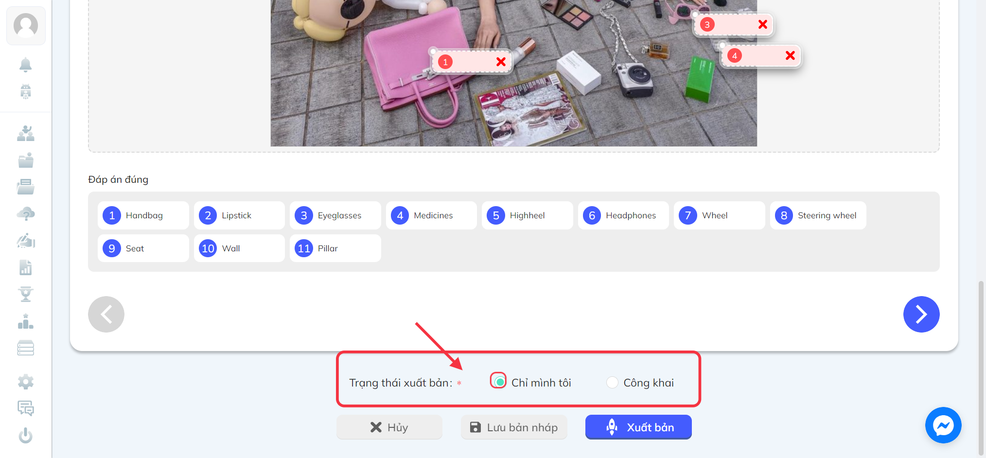Viewport: 986px width, 458px height.
Task: Remove image marker 4 with its red X
Action: coord(791,55)
